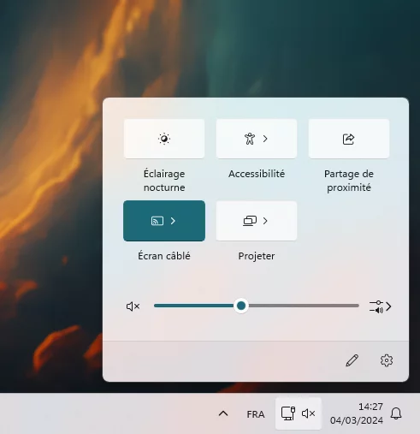The width and height of the screenshot is (420, 434).
Task: Click the Écran câblé label text
Action: [164, 256]
